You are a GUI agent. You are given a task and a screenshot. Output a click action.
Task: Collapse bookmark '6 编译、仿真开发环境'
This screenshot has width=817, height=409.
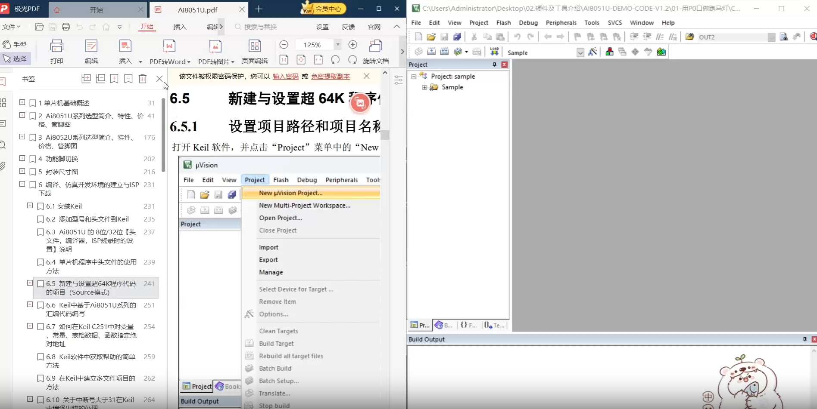[x=22, y=184]
